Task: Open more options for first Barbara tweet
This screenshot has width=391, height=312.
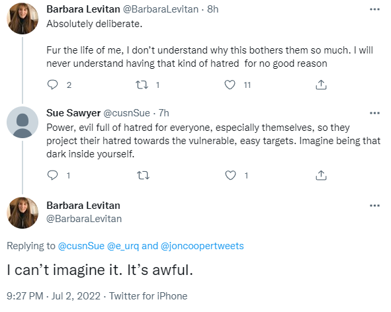Action: (x=374, y=9)
